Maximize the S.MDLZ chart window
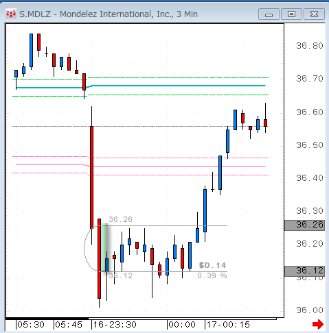The width and height of the screenshot is (329, 333). (x=291, y=14)
